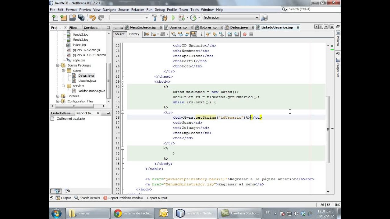390x219 pixels.
Task: Open the Navigate menu
Action: click(109, 10)
